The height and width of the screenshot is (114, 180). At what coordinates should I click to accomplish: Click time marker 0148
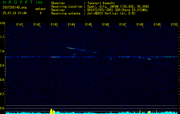tap(140, 25)
